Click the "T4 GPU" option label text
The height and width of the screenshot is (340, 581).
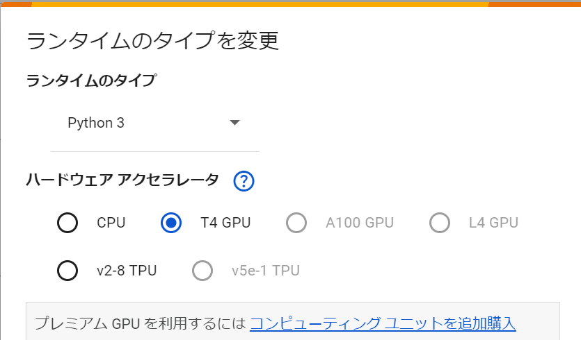tap(225, 223)
